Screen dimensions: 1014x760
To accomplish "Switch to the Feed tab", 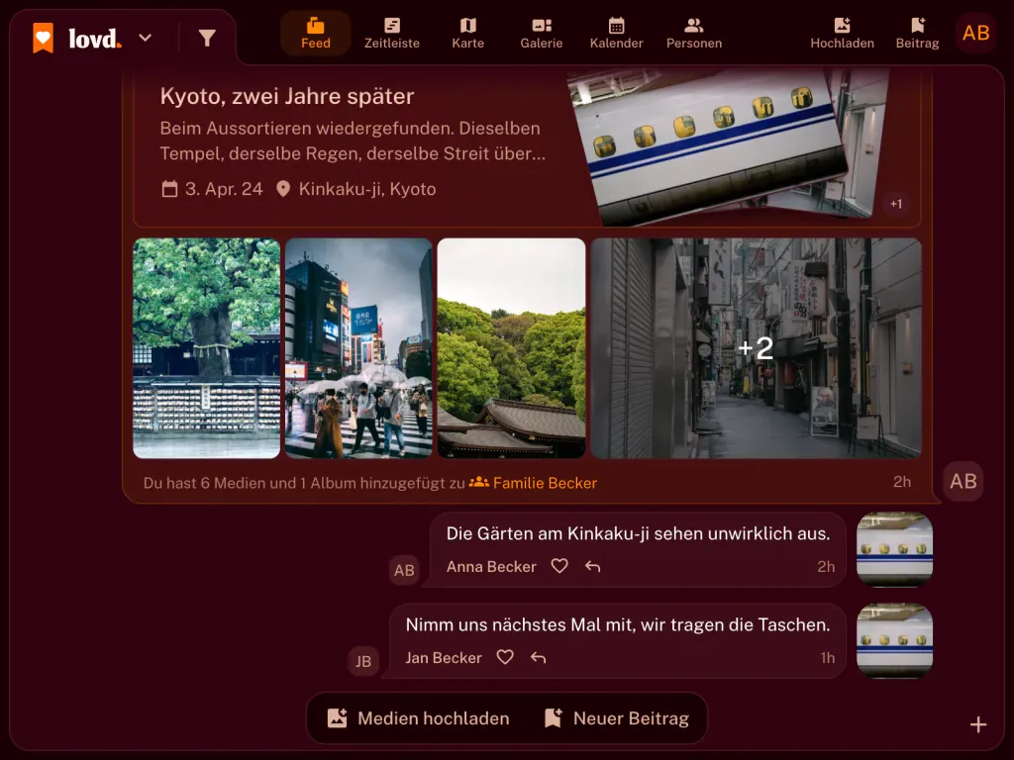I will point(316,34).
